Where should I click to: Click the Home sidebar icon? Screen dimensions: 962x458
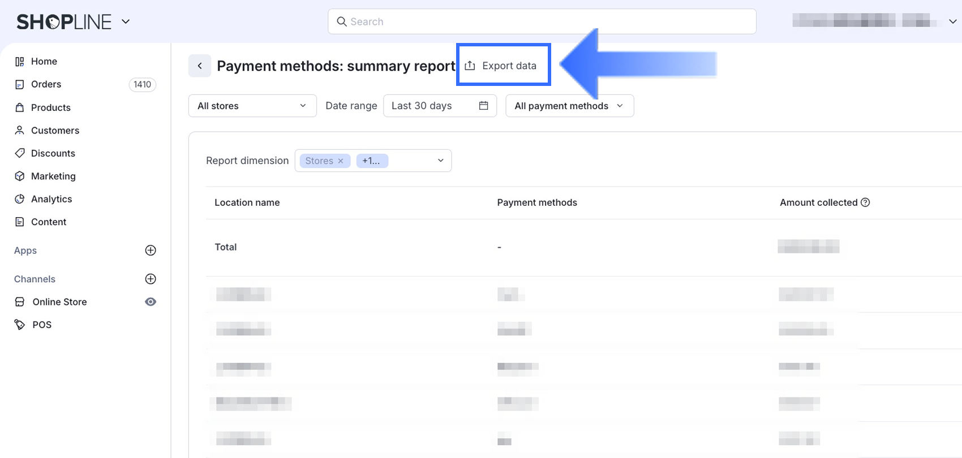pyautogui.click(x=20, y=62)
